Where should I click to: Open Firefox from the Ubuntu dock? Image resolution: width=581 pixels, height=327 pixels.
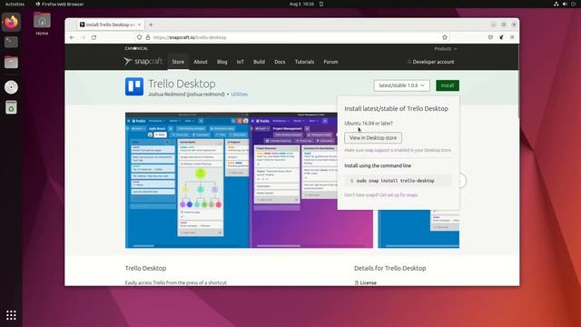click(11, 22)
